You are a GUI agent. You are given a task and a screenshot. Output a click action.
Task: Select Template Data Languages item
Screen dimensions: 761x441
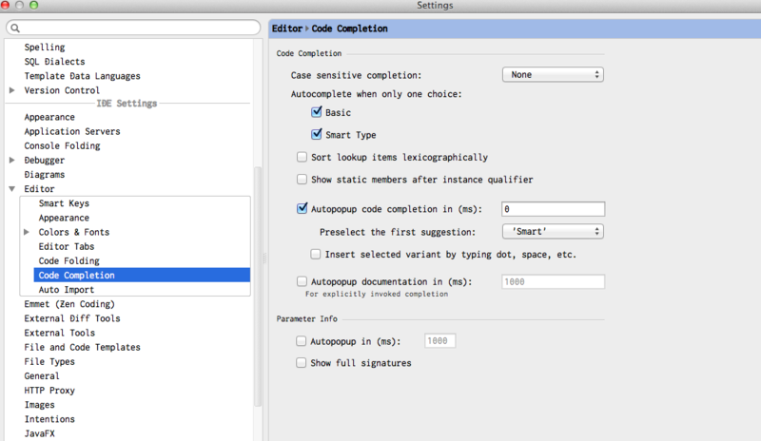(x=83, y=76)
